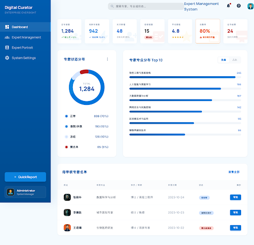This screenshot has height=245, width=254.
Task: Open the user avatar in top bar
Action: pyautogui.click(x=251, y=6)
